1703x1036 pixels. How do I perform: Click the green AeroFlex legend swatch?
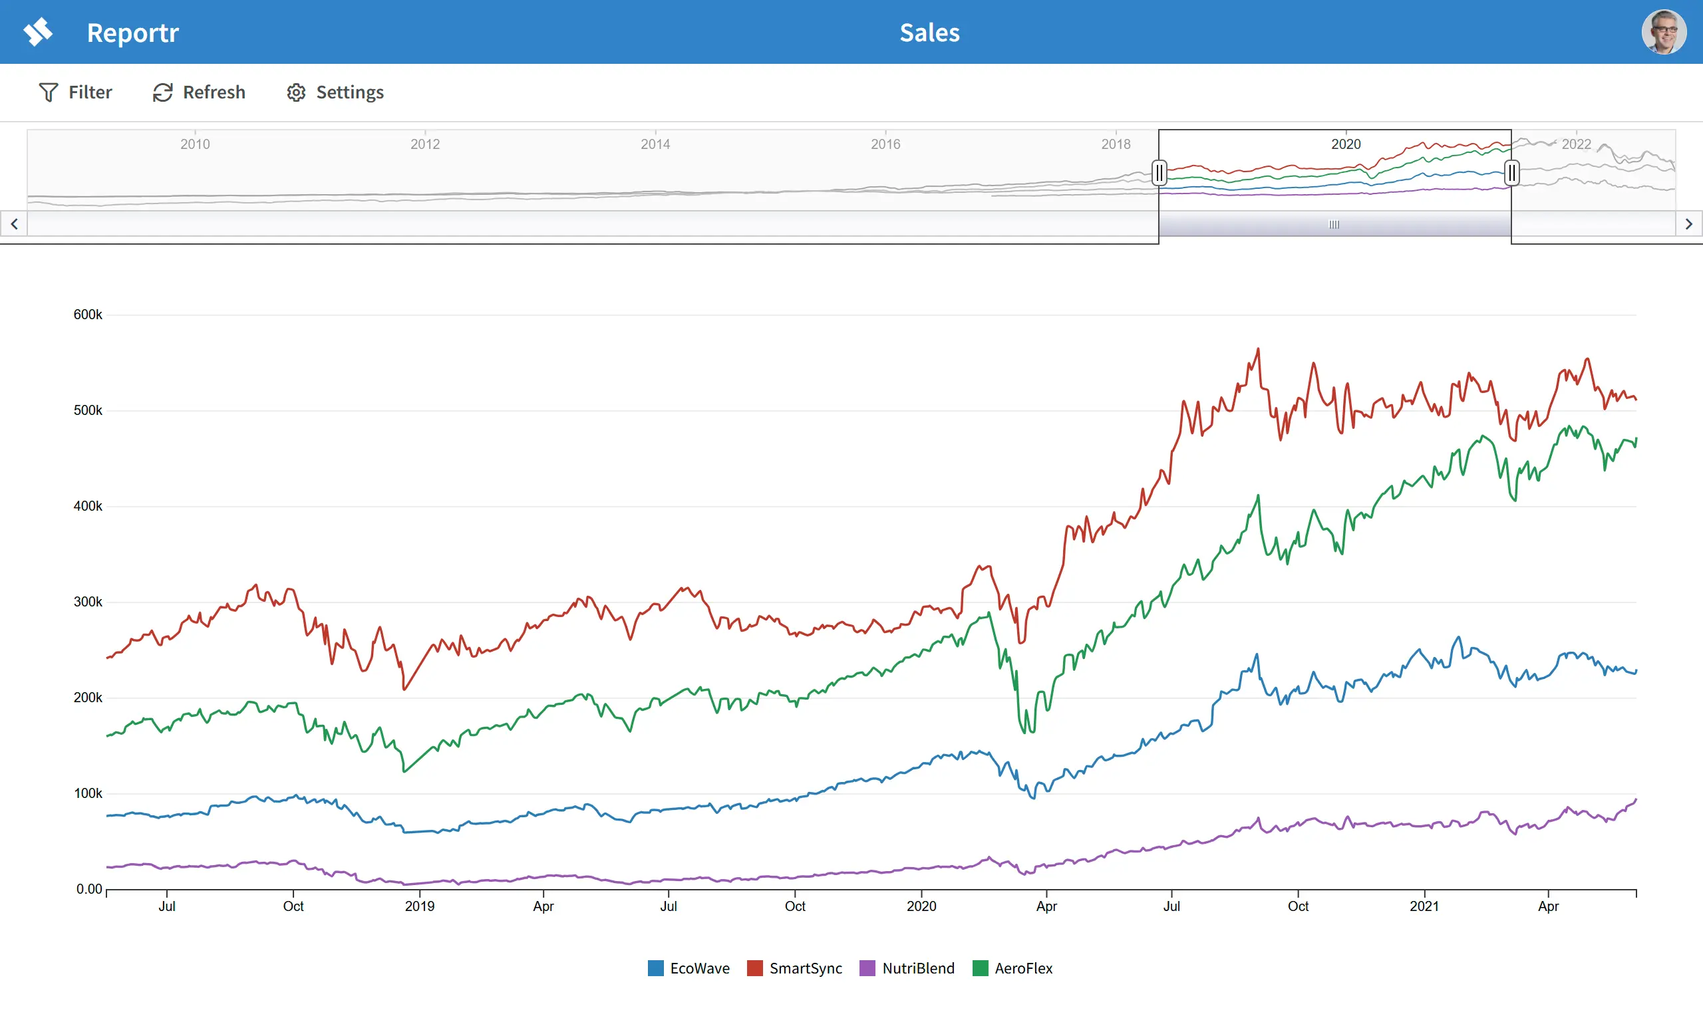click(980, 968)
